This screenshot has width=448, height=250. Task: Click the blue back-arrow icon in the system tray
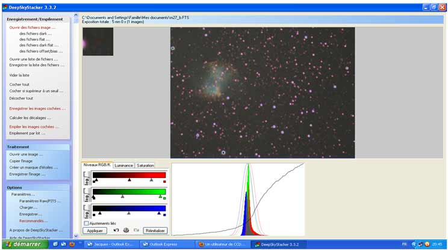click(x=414, y=245)
